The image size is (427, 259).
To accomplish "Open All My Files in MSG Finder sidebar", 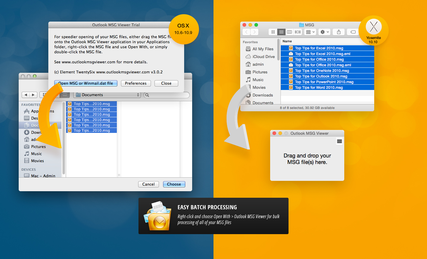I will pos(260,49).
